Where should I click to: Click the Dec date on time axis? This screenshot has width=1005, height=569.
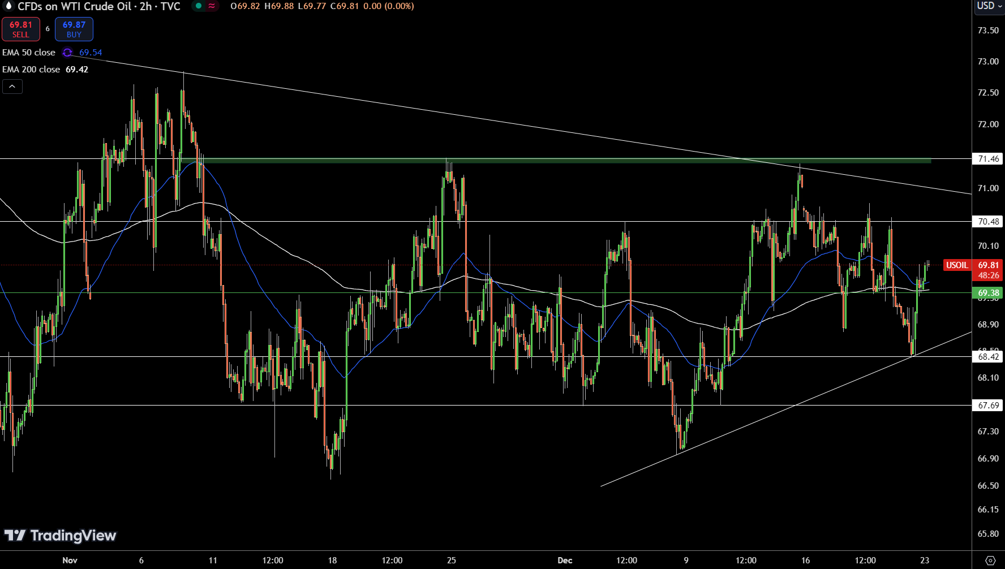(x=565, y=561)
